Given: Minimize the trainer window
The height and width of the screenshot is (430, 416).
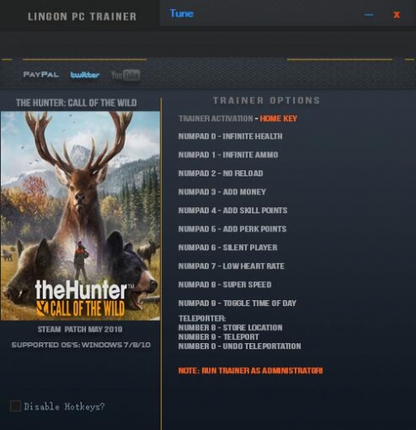Looking at the screenshot, I should 369,15.
